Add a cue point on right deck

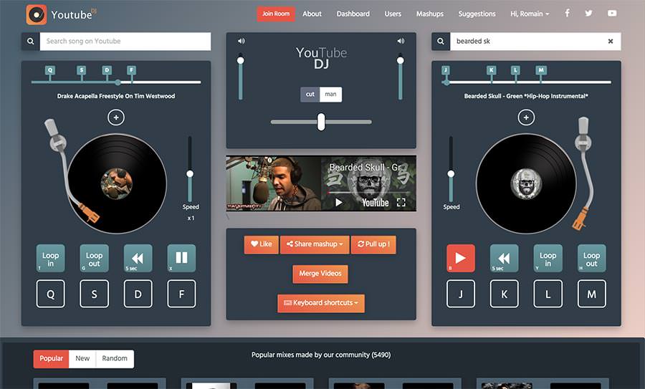coord(526,117)
